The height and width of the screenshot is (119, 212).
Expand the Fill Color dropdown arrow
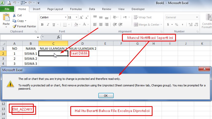pos(80,25)
